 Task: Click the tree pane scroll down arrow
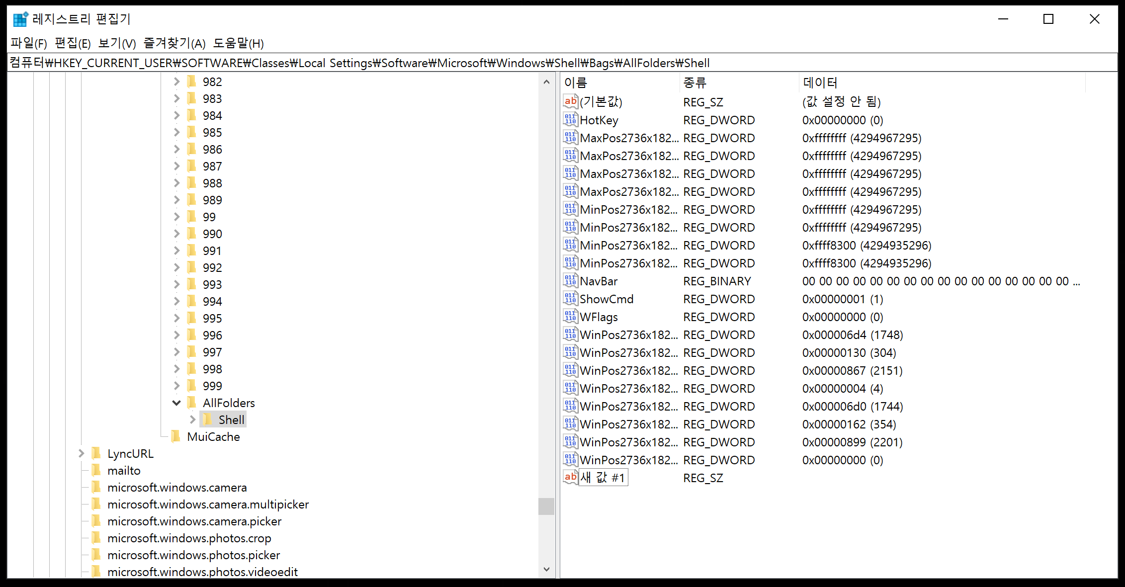pyautogui.click(x=546, y=569)
